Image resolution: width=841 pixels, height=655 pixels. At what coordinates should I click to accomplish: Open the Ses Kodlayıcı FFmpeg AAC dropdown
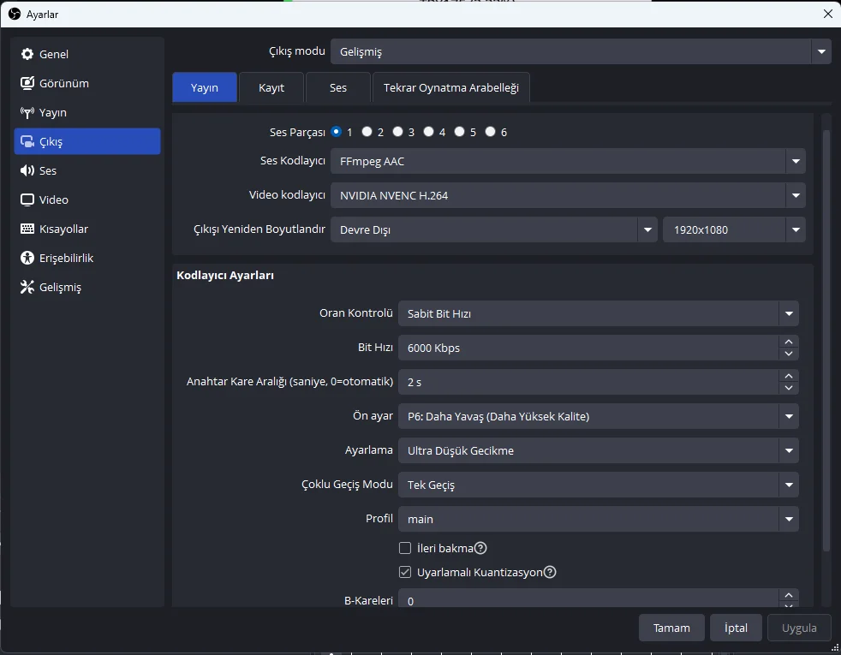click(x=568, y=161)
